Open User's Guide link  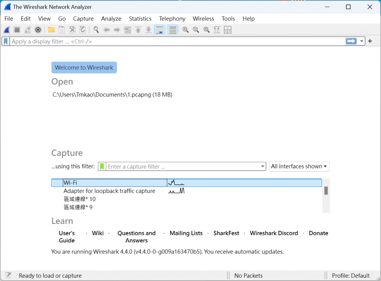67,236
